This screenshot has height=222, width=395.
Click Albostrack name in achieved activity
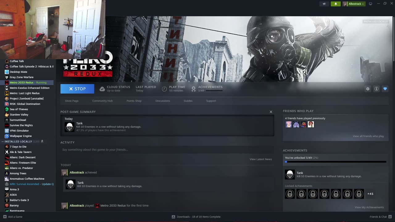point(77,172)
